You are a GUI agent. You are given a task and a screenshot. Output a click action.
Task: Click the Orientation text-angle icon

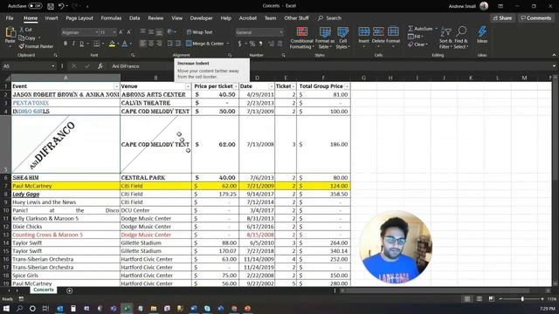pos(170,32)
